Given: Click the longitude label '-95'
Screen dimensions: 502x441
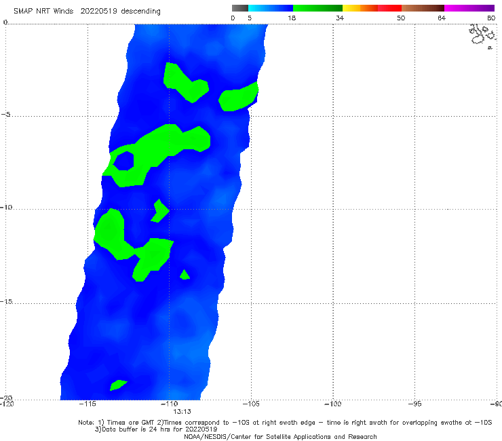Looking at the screenshot, I should point(414,404).
